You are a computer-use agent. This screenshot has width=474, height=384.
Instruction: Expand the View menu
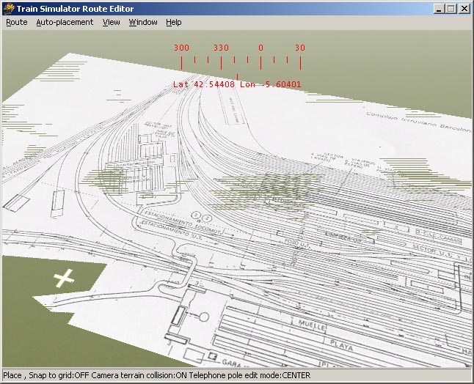click(111, 22)
